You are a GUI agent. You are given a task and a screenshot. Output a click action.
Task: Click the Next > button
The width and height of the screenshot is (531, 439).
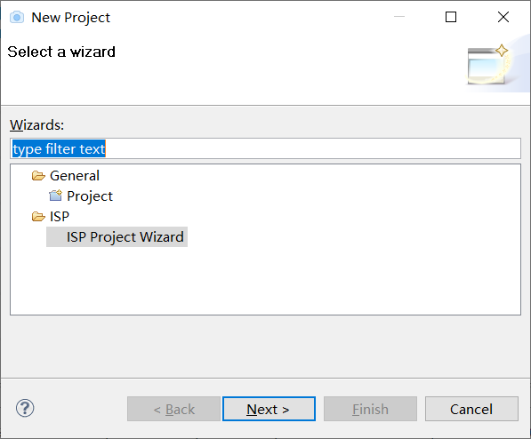269,409
